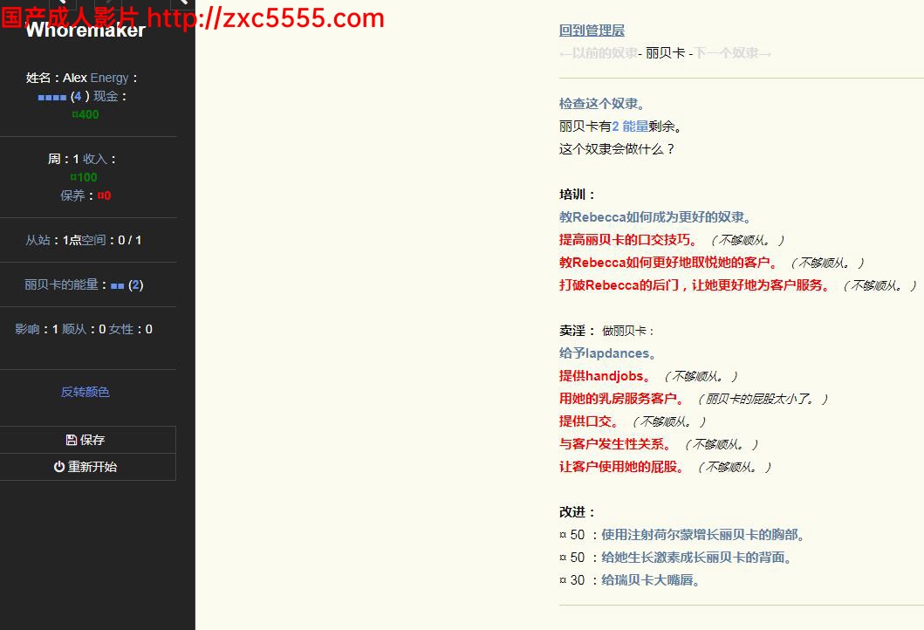Screen dimensions: 924x630
Task: Click the 丽贝卡的能量 label in sidebar
Action: [x=61, y=284]
